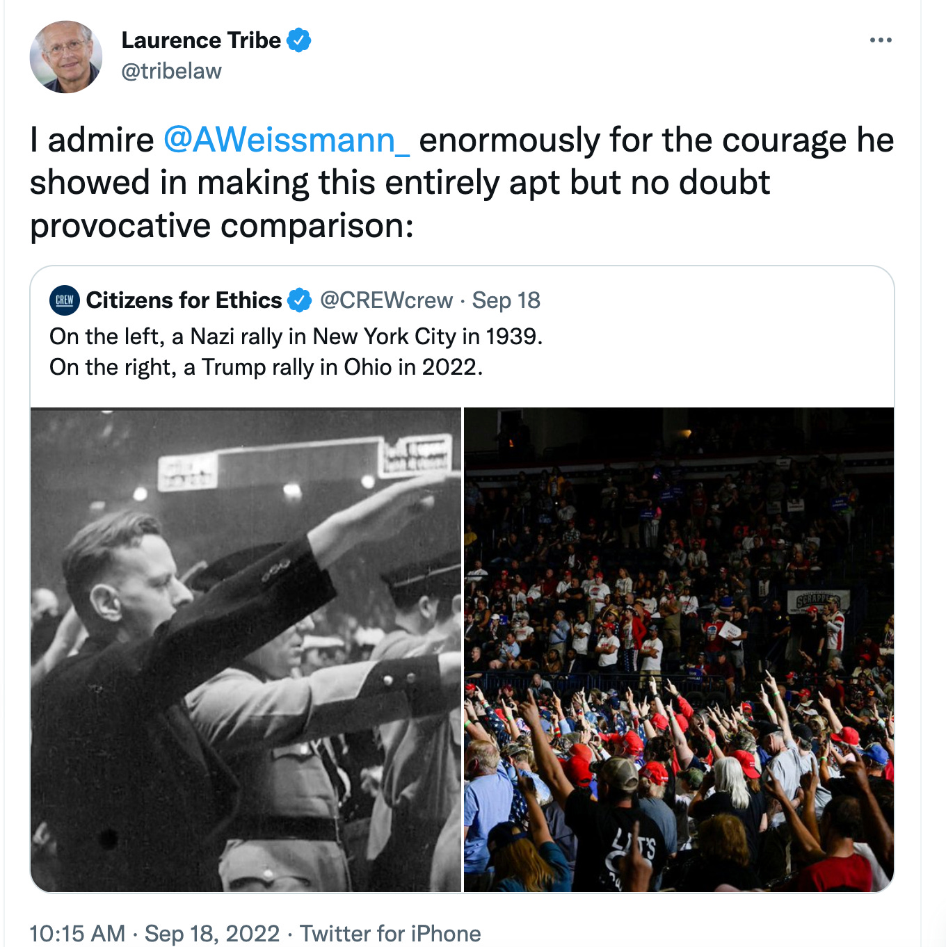
Task: Open the @AWeissmann_ mention link
Action: pos(287,140)
